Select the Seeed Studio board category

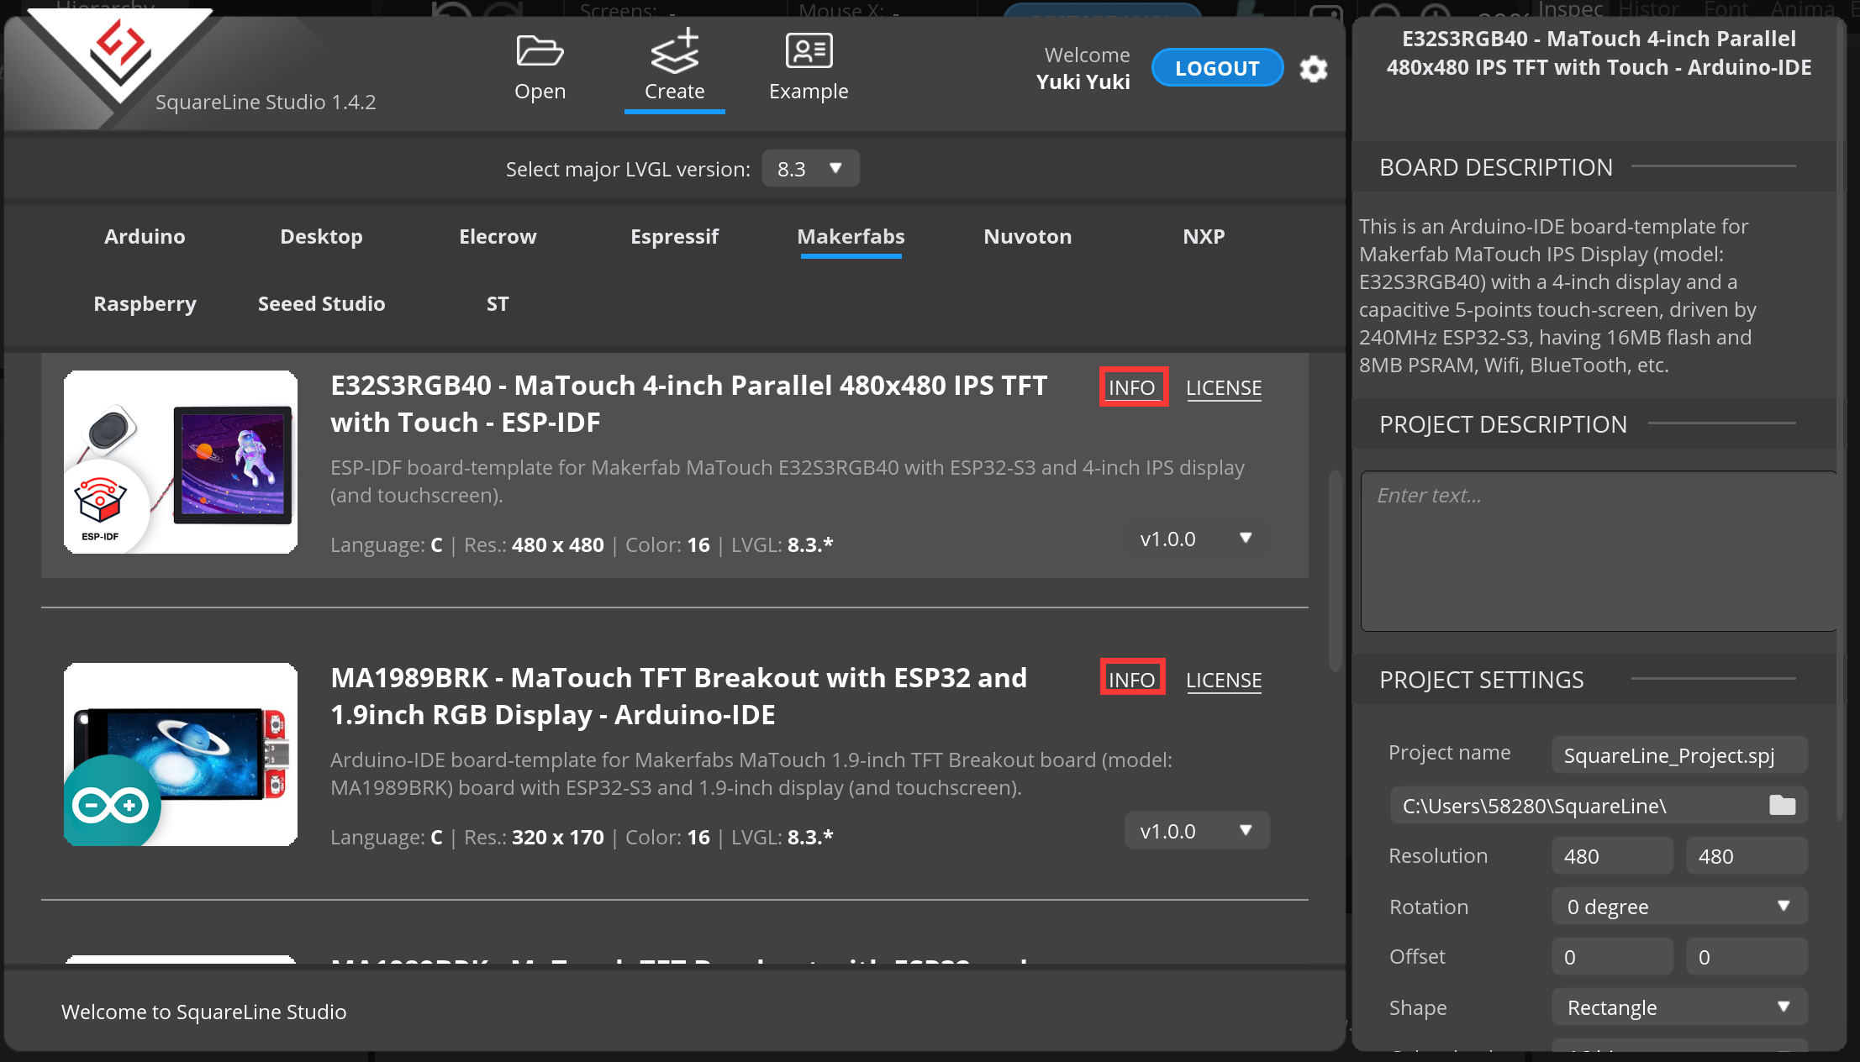(321, 303)
